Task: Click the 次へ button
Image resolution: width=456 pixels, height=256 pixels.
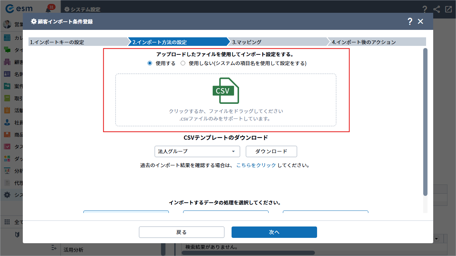Action: [274, 232]
